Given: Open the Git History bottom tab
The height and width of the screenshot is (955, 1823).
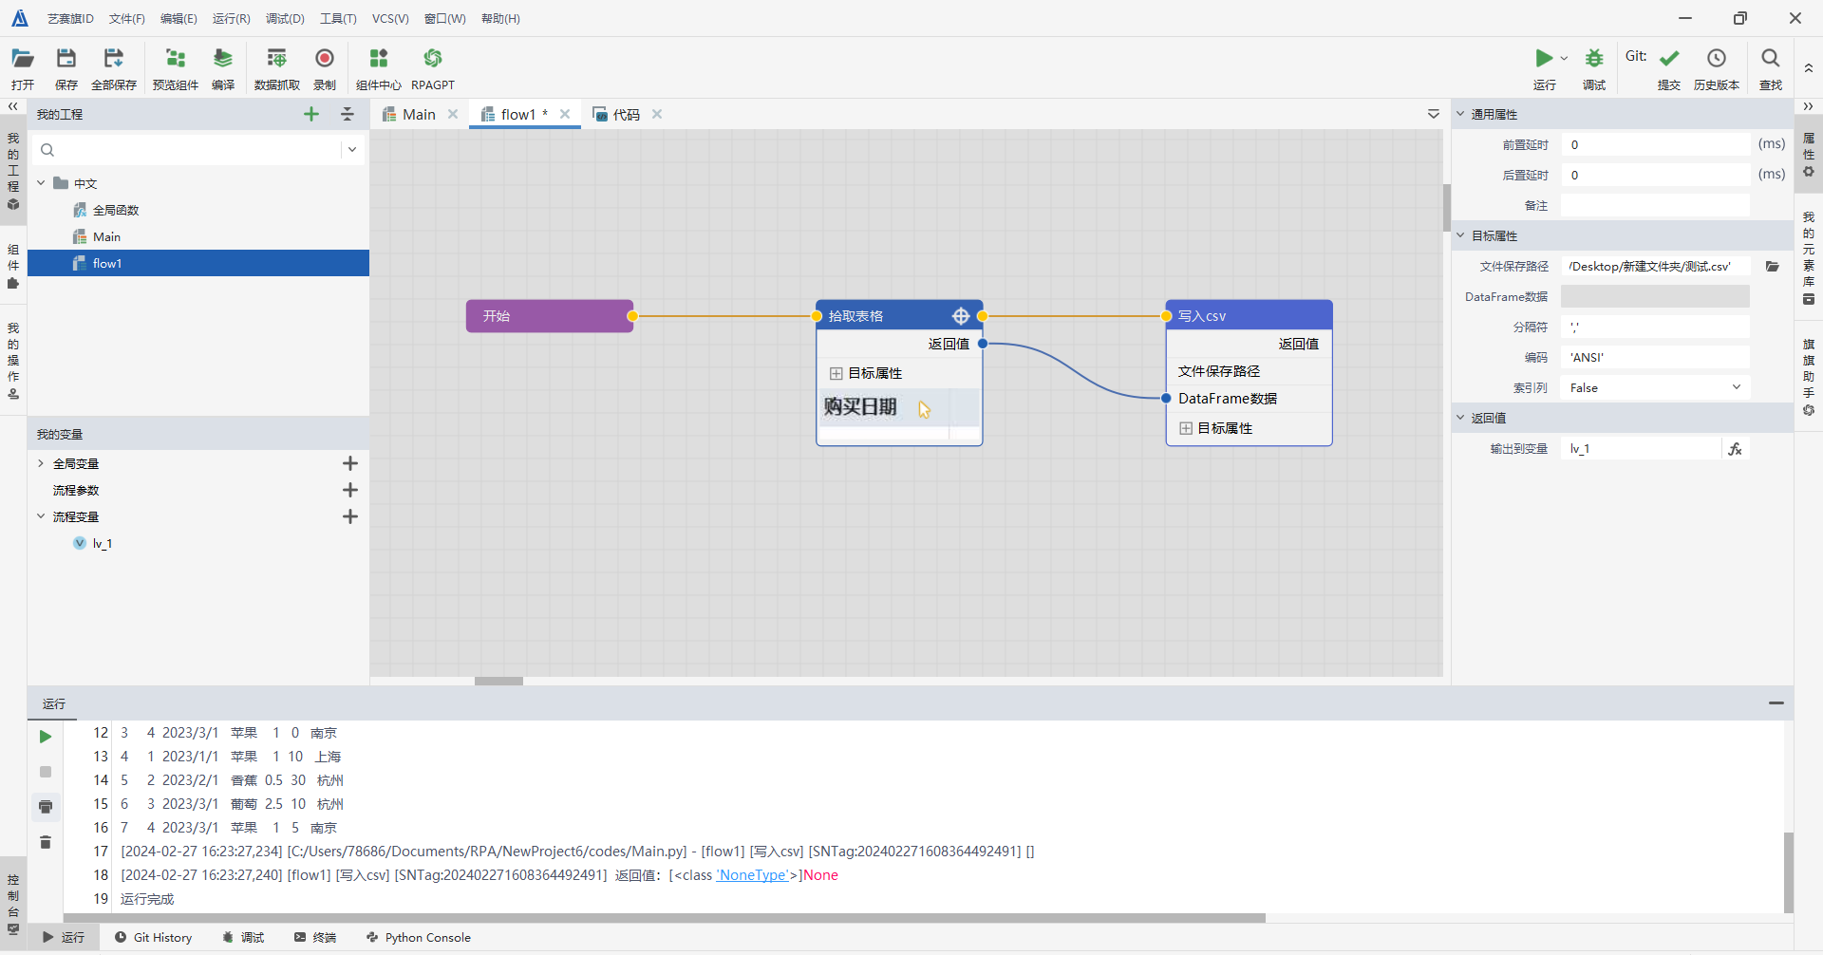Looking at the screenshot, I should (x=153, y=938).
